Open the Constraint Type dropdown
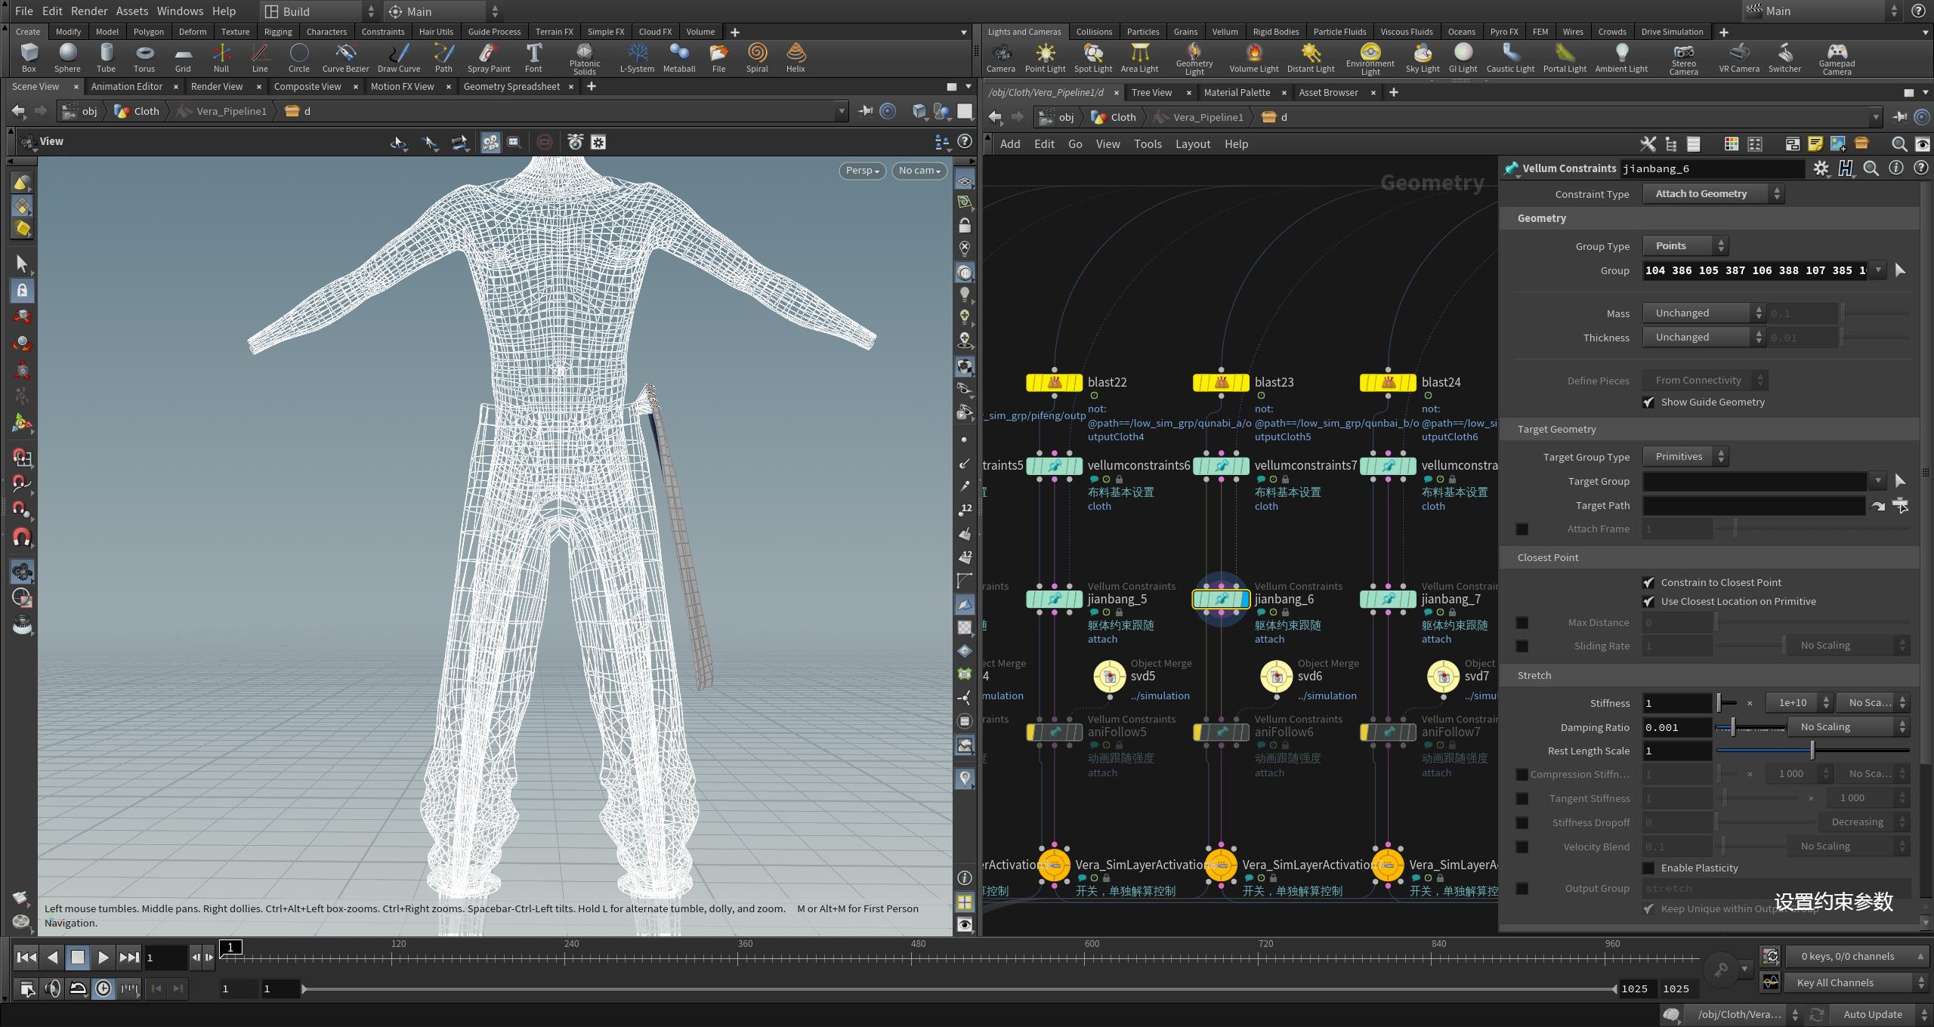 1713,194
